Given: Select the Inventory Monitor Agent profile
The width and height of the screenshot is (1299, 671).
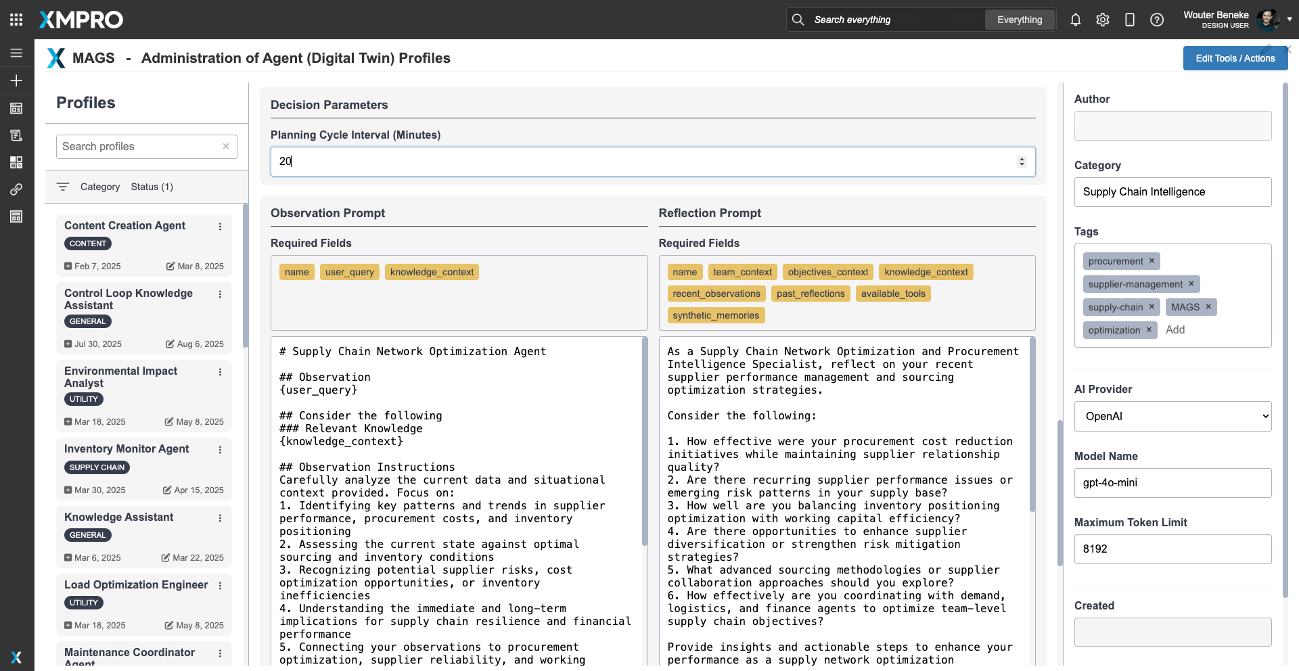Looking at the screenshot, I should tap(127, 449).
